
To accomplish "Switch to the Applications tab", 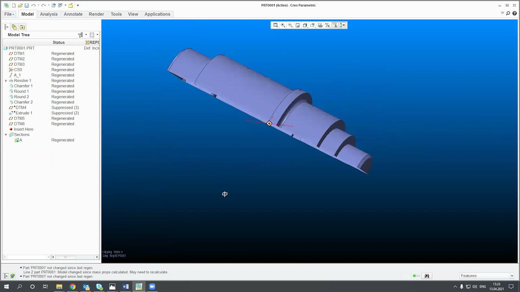I will [x=157, y=14].
